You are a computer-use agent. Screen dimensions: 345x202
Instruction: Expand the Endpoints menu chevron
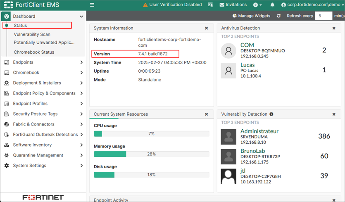pyautogui.click(x=81, y=62)
